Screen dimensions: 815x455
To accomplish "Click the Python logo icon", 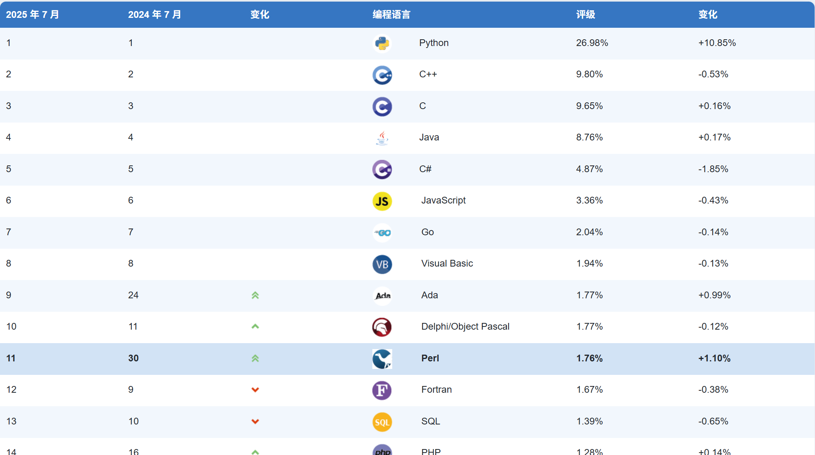I will coord(382,43).
